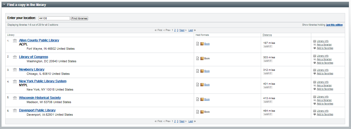Open the New York Public Library System link
Image resolution: width=351 pixels, height=129 pixels.
click(43, 81)
